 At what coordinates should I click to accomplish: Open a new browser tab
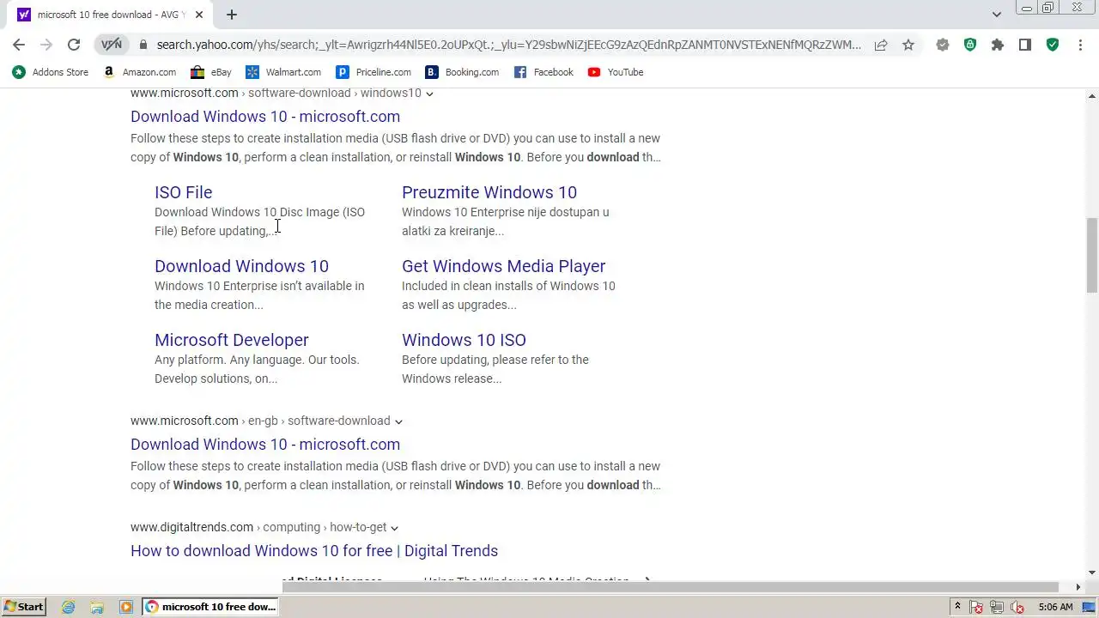[x=232, y=15]
